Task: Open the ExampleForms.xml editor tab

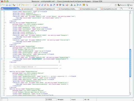Action: click(110, 9)
